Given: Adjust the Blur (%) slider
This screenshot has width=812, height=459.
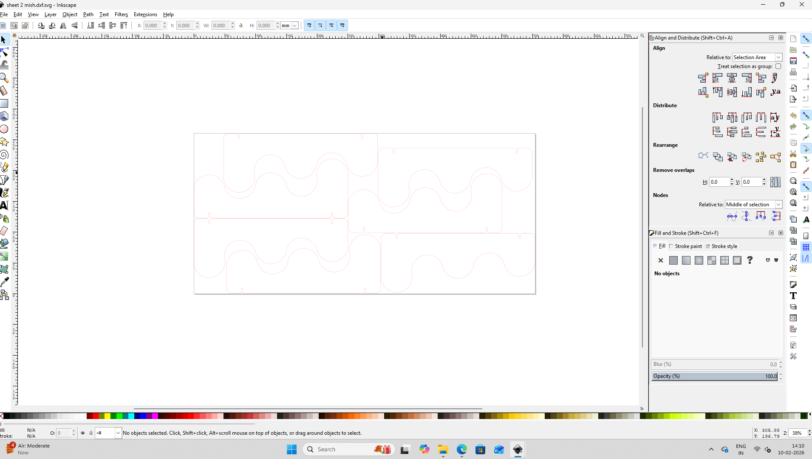Looking at the screenshot, I should 715,364.
